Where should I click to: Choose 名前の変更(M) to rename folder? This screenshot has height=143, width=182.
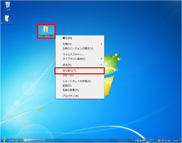[80, 90]
